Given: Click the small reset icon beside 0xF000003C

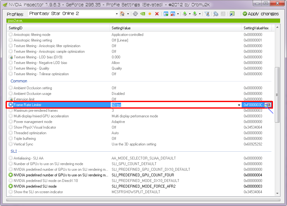Looking at the screenshot, I should pos(268,105).
